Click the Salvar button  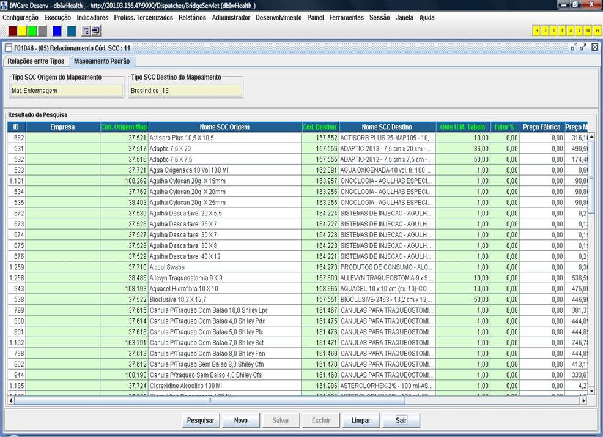[x=281, y=420]
